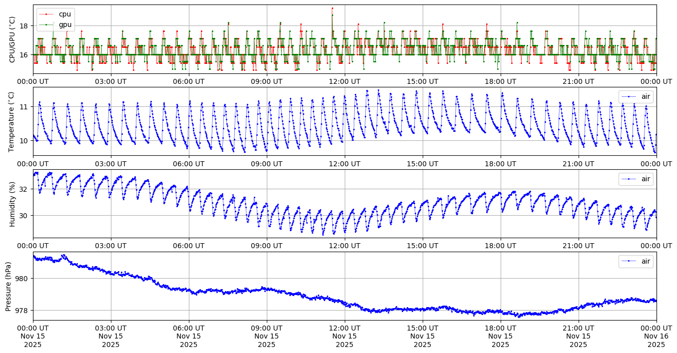Image resolution: width=677 pixels, height=353 pixels.
Task: Click 12:00 UT tick under CPU/GPU plot
Action: (345, 81)
